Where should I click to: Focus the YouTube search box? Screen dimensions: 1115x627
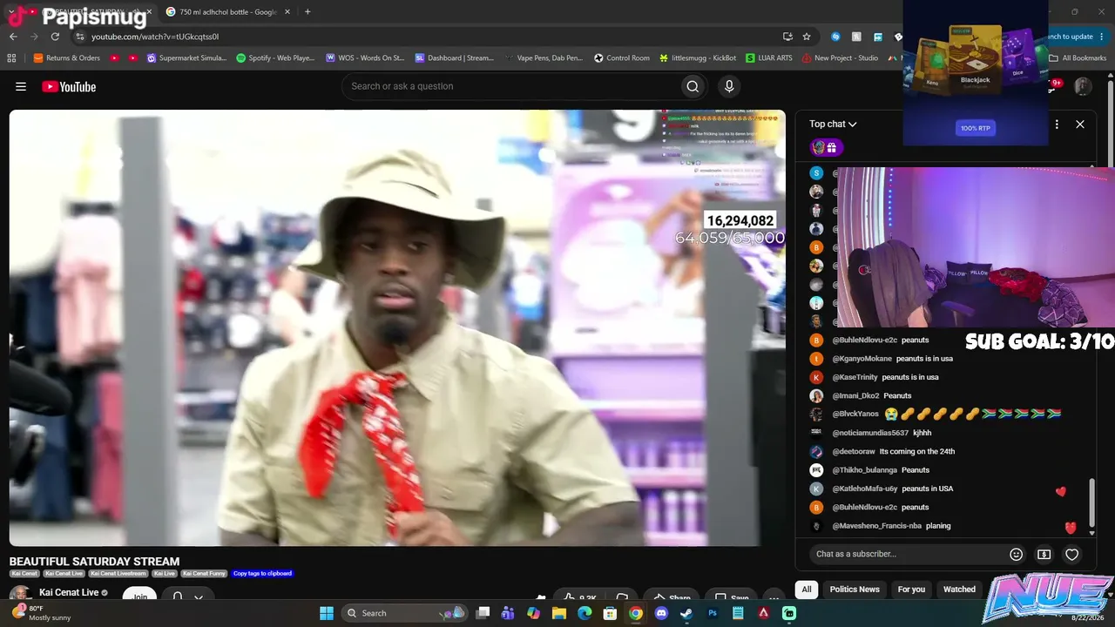pyautogui.click(x=512, y=86)
